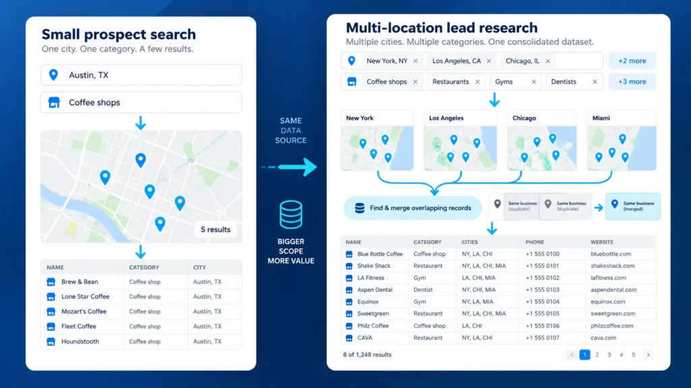Click the store icon next to Brew & Bean

(x=51, y=282)
